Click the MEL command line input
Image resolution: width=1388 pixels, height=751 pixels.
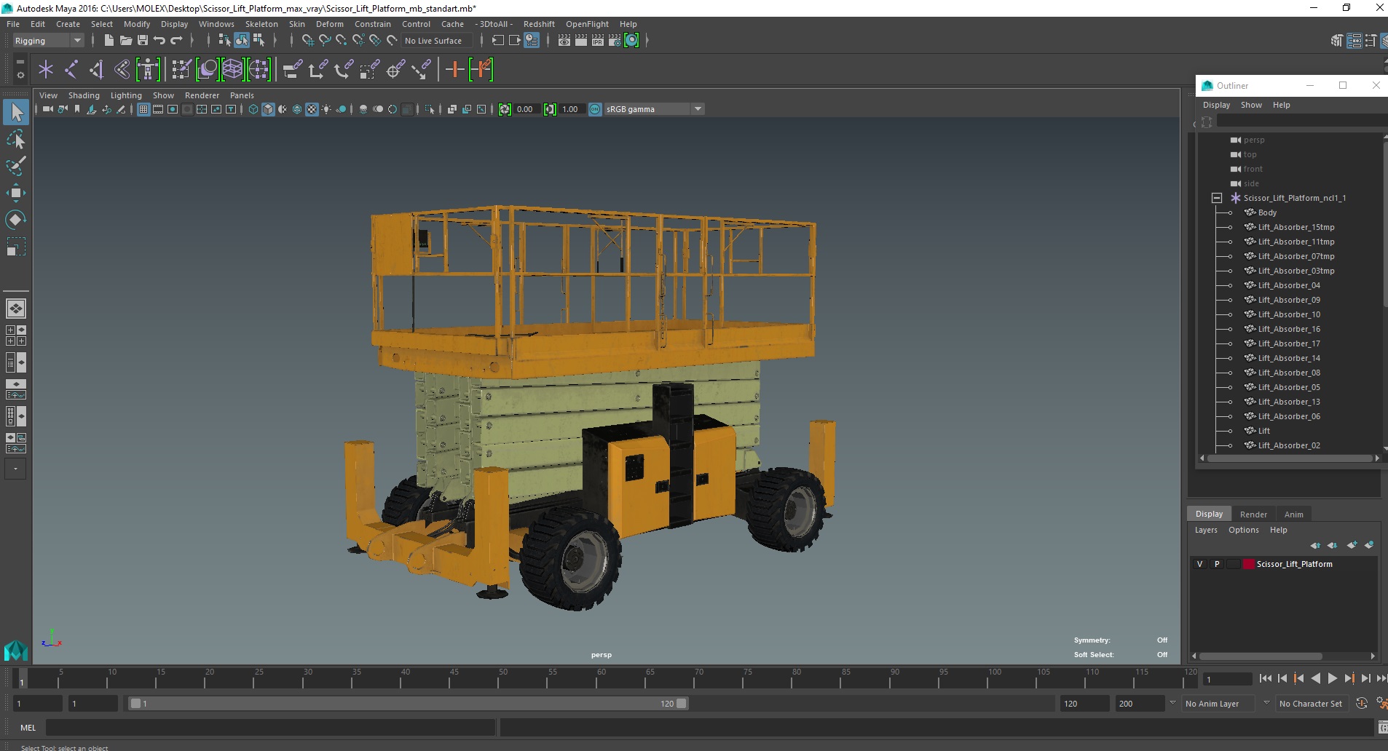click(x=271, y=728)
